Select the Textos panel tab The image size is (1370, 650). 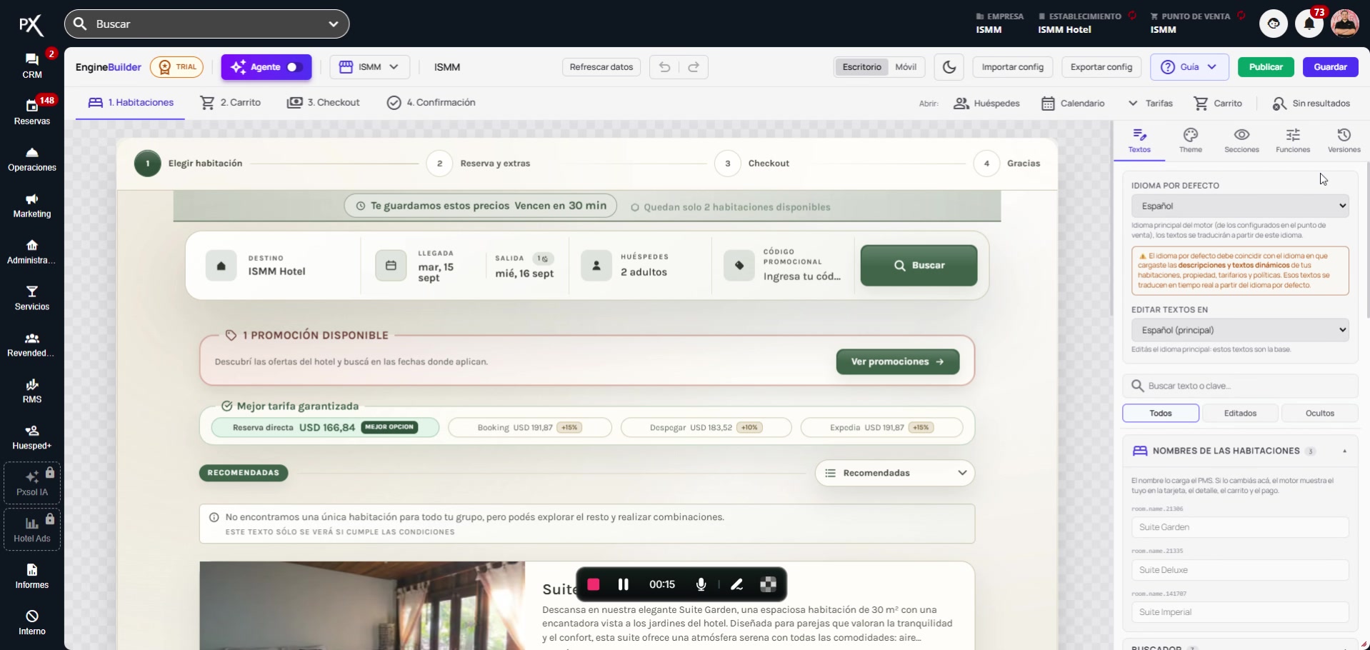(x=1139, y=140)
